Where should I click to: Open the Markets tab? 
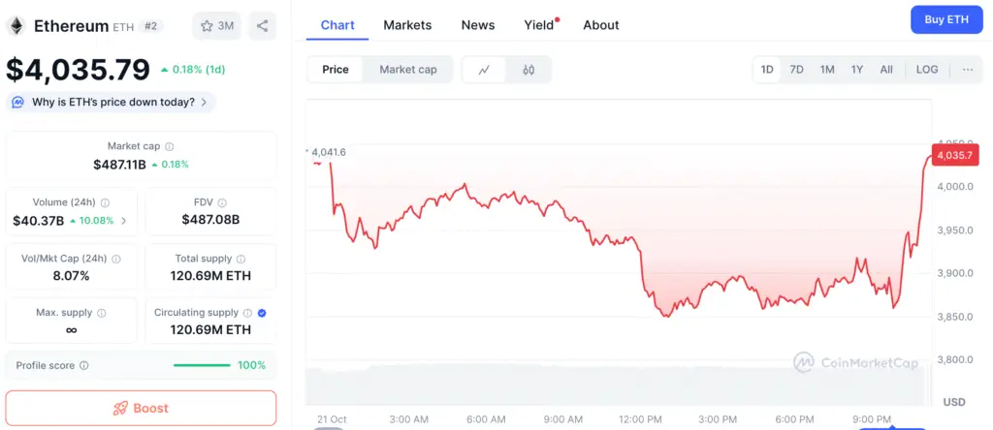point(407,25)
